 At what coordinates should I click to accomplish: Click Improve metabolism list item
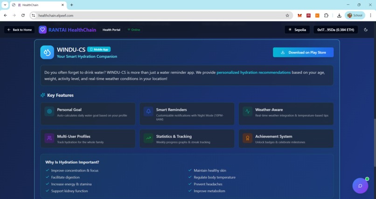(x=209, y=191)
